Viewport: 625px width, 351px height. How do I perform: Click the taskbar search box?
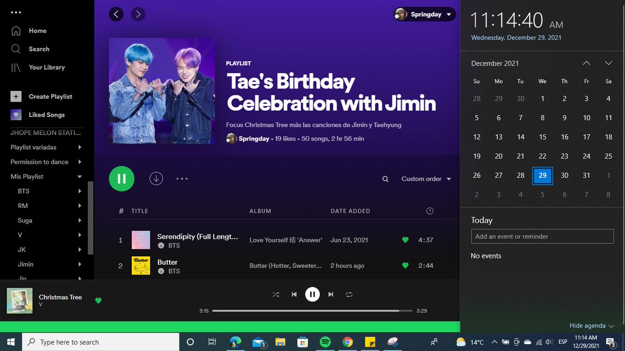102,342
